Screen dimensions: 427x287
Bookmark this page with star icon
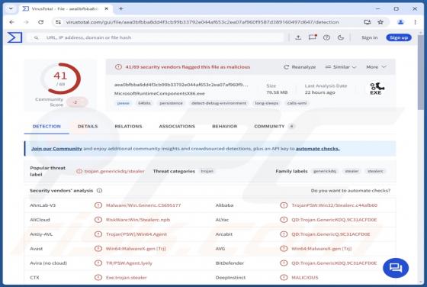pyautogui.click(x=380, y=22)
